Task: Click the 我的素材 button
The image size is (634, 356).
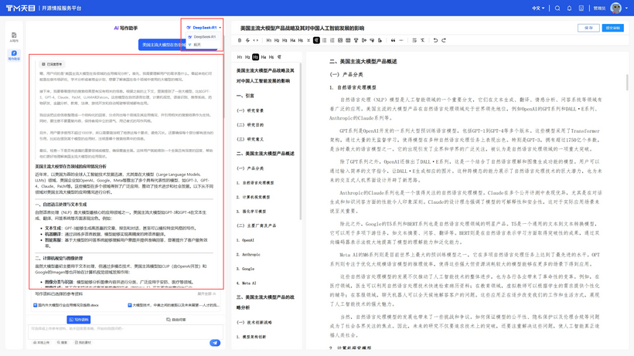Action: click(x=83, y=343)
